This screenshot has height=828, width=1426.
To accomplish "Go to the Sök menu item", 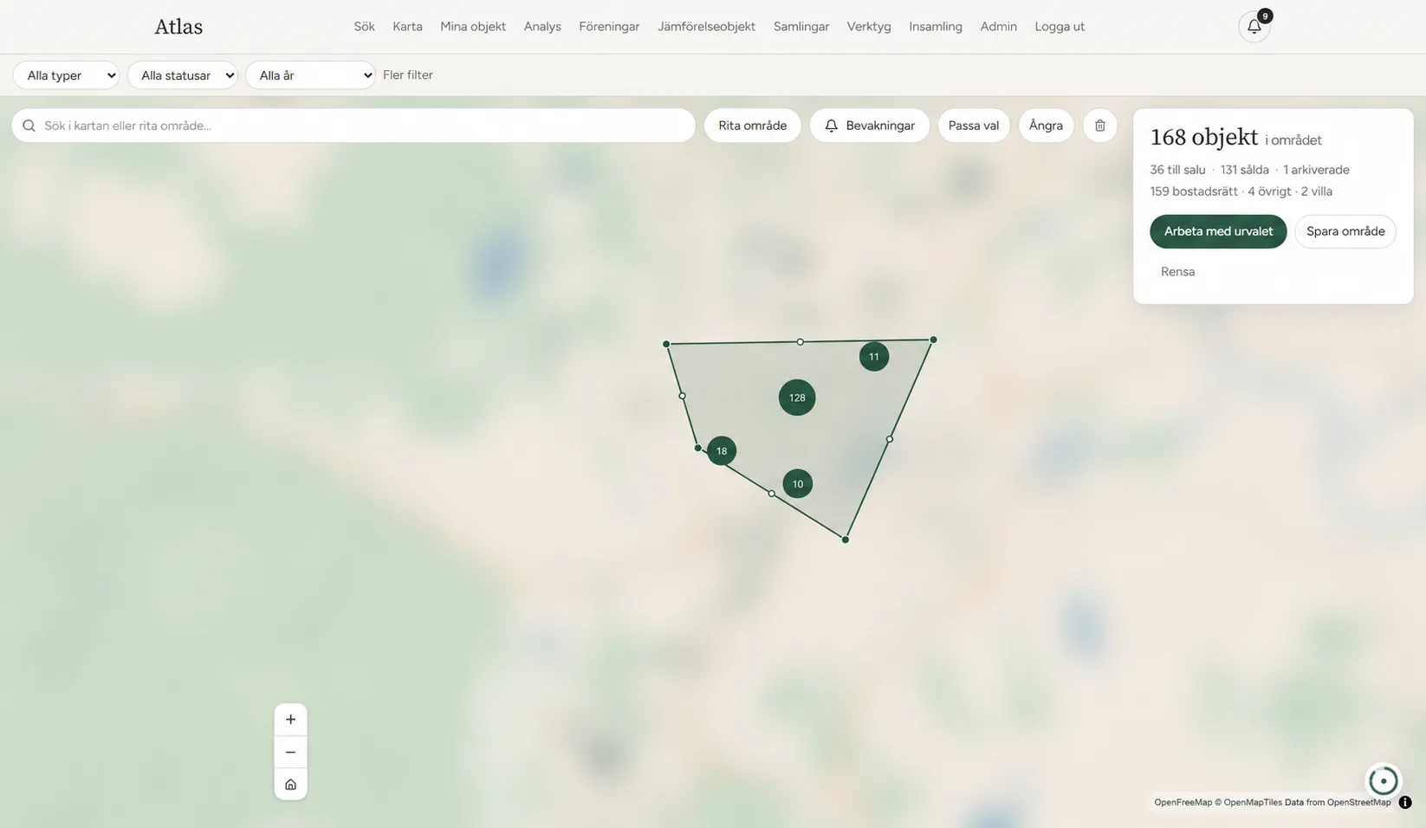I will pos(364,27).
